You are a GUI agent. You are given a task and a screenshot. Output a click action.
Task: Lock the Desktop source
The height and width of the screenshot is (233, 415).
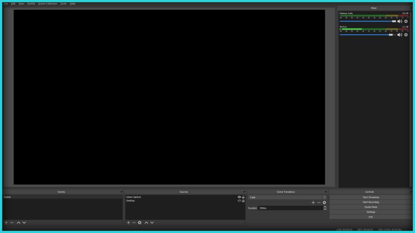click(243, 201)
